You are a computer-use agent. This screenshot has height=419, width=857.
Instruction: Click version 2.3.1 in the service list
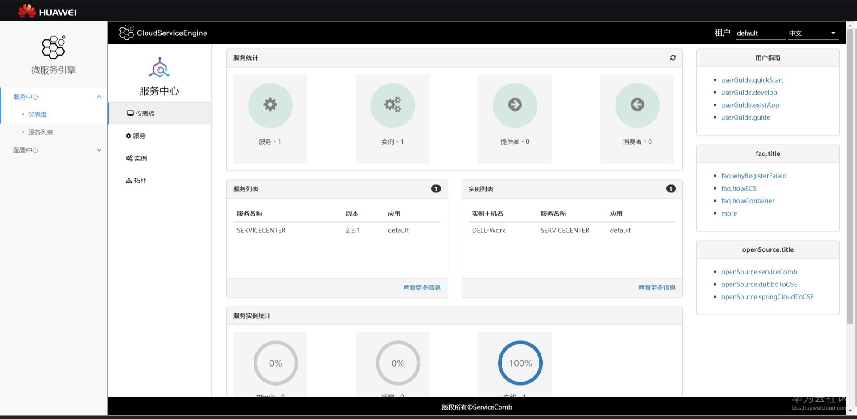click(x=352, y=231)
